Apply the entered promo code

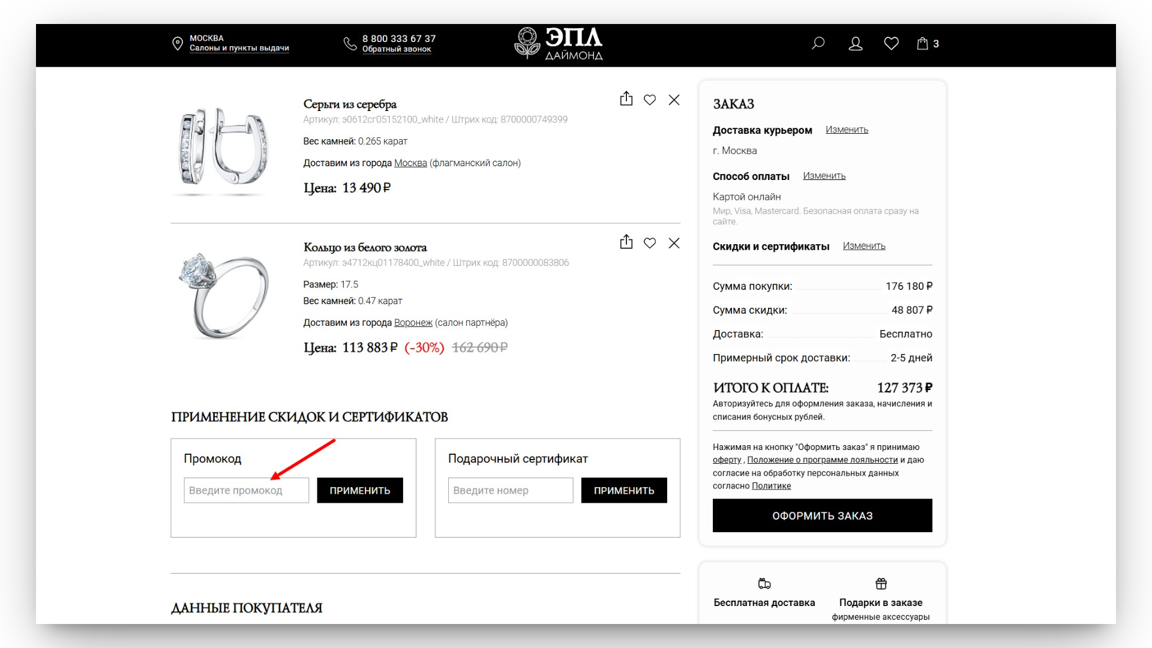(x=359, y=490)
